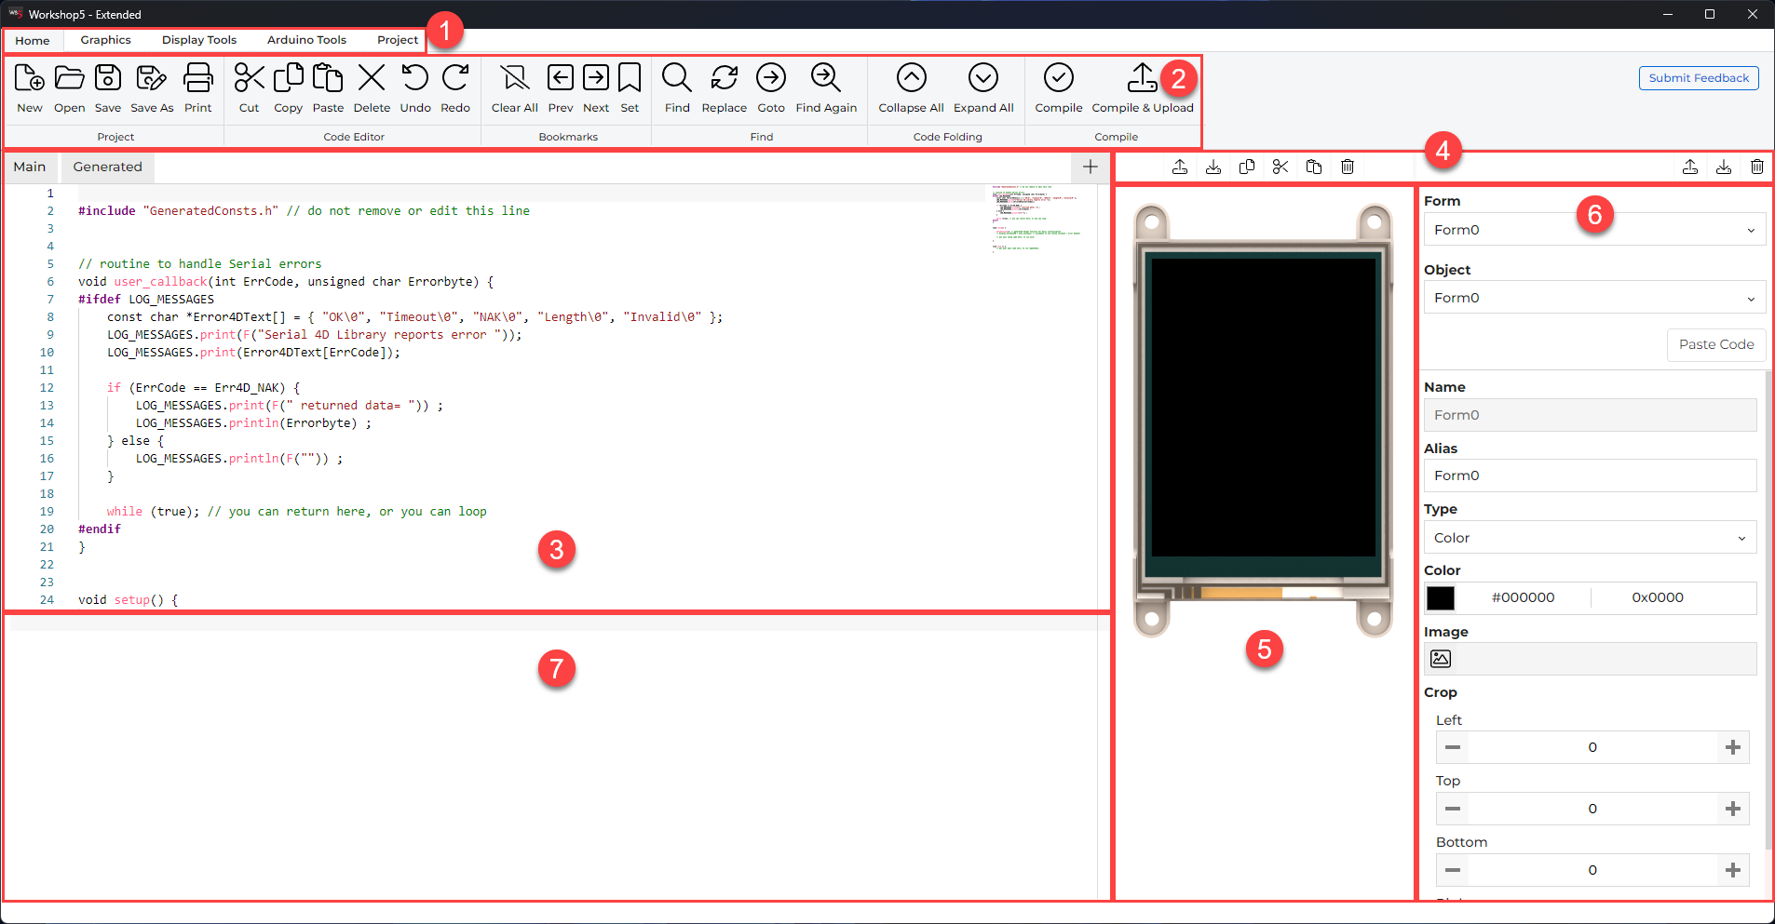Image resolution: width=1775 pixels, height=924 pixels.
Task: Open an existing project
Action: click(69, 88)
